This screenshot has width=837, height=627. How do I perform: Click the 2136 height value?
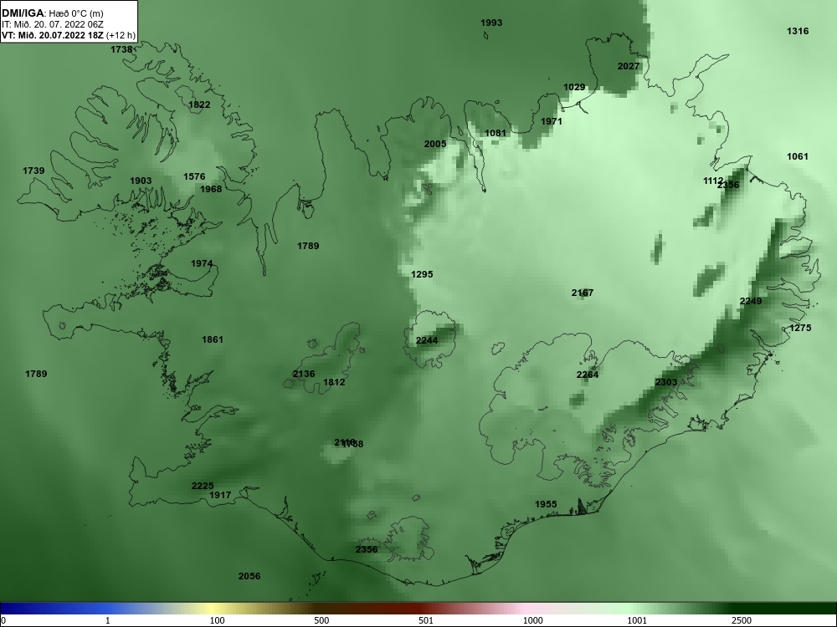(x=304, y=374)
